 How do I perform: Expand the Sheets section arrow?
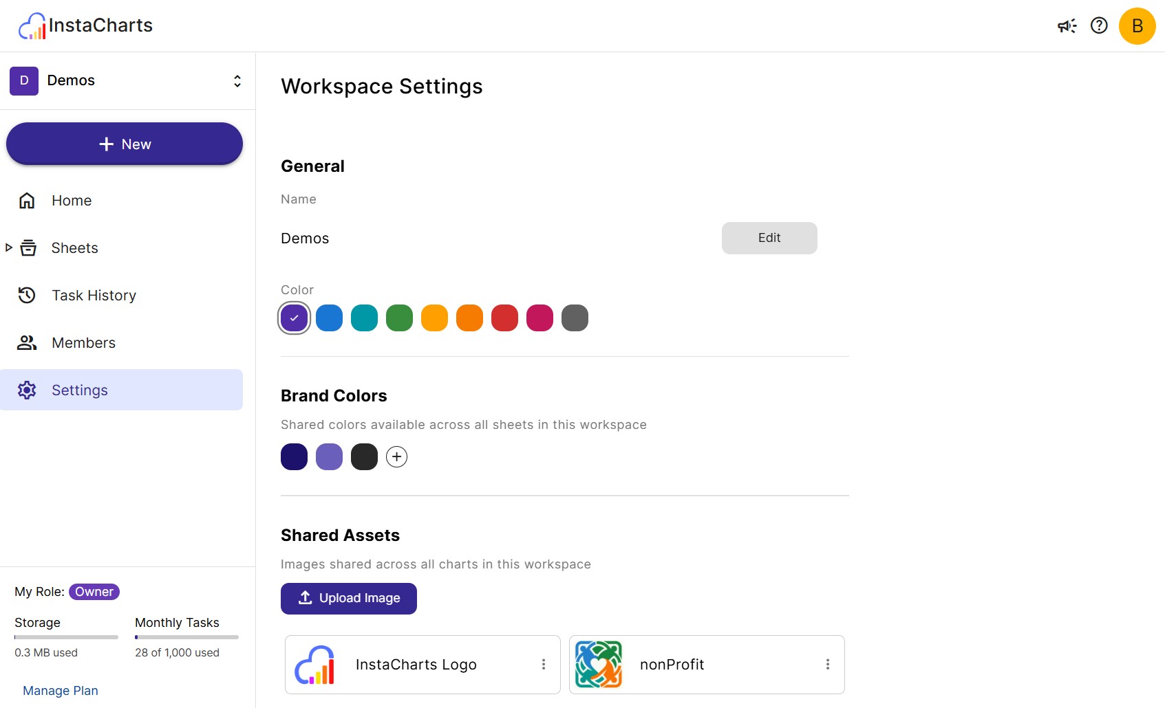[x=8, y=247]
